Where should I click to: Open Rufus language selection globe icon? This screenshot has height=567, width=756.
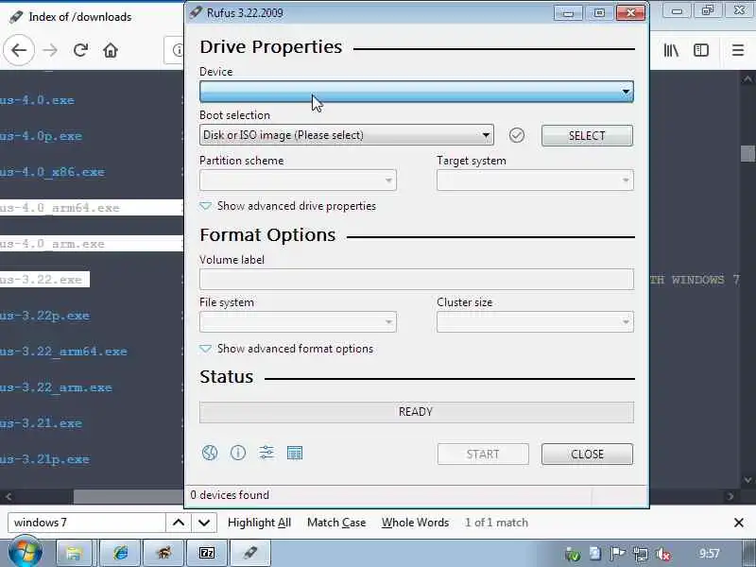(210, 453)
